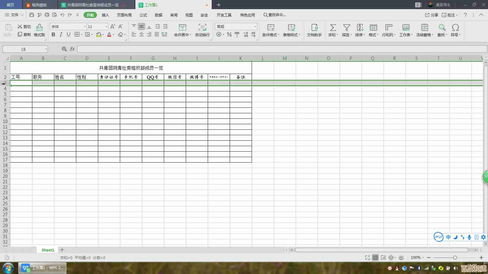The image size is (488, 274).
Task: Click the zoom slider handle
Action: coord(455,258)
